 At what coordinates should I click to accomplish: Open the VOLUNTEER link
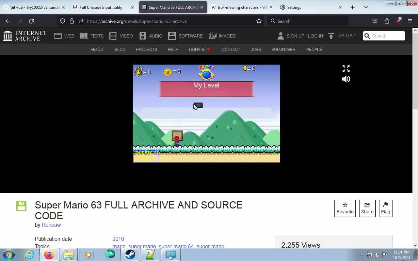tap(283, 50)
